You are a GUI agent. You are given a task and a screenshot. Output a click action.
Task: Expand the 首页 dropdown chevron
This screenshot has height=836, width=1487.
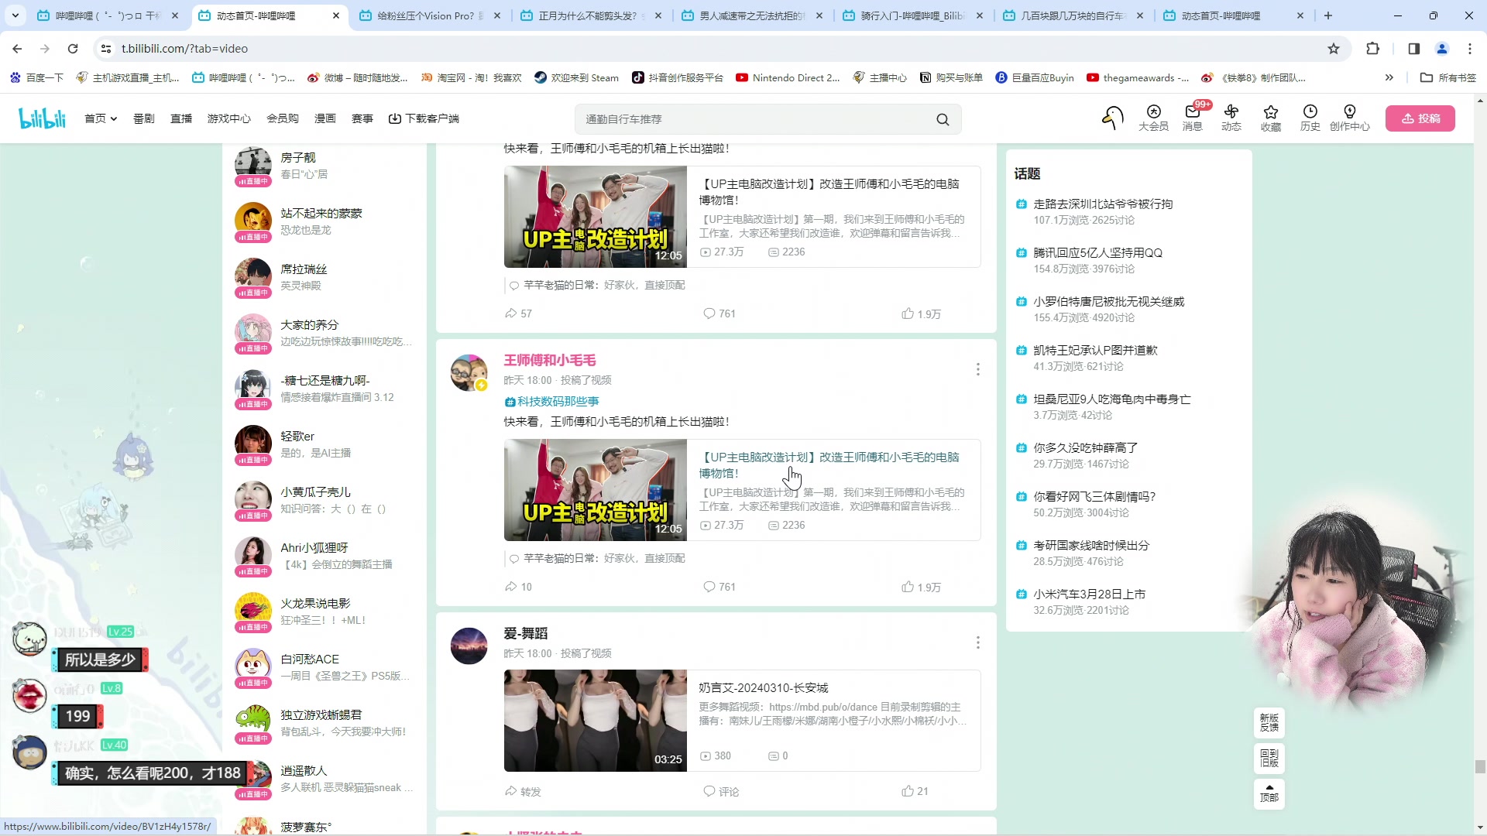point(113,118)
